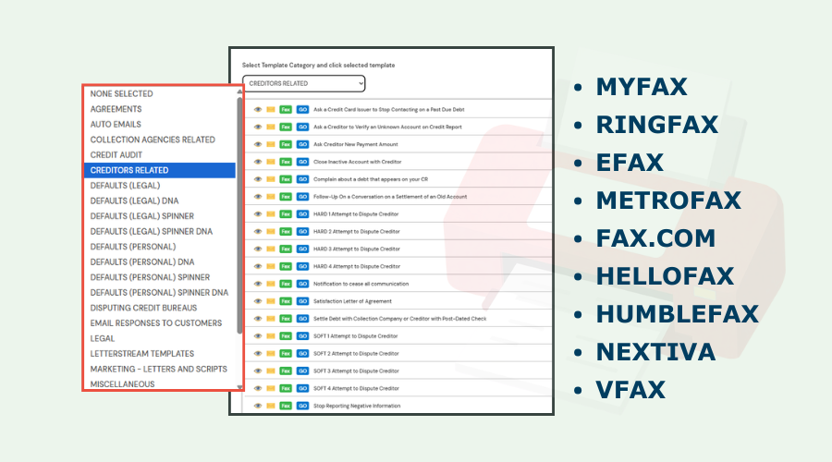Select DEFAULTS (LEGAL) SPINNER option
Viewport: 832px width, 462px height.
pyautogui.click(x=160, y=216)
